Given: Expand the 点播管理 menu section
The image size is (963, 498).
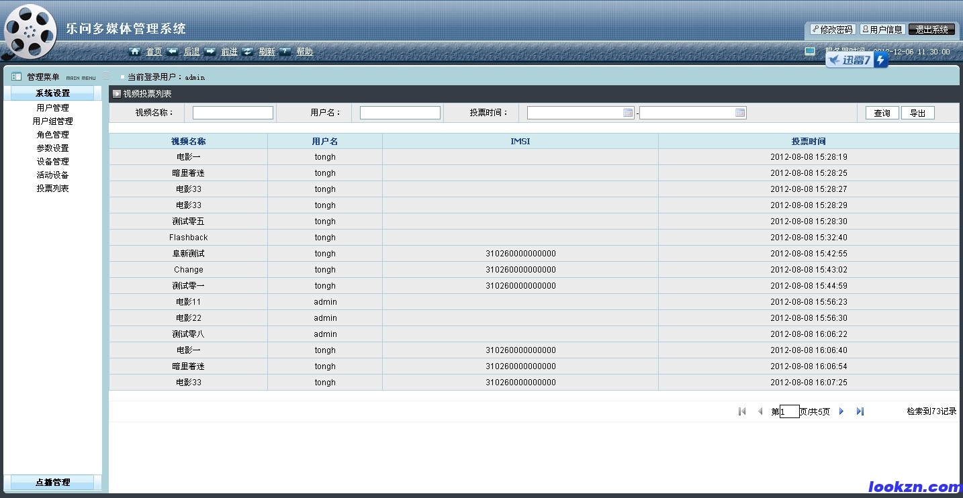Looking at the screenshot, I should pos(52,482).
